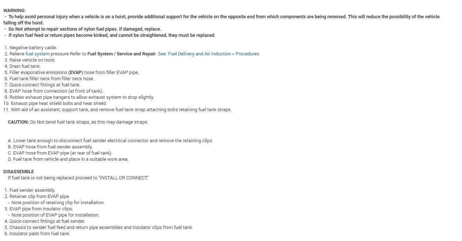This screenshot has width=462, height=241.
Task: Click the "INSTALL OR CONNECT" quoted text
Action: point(123,178)
